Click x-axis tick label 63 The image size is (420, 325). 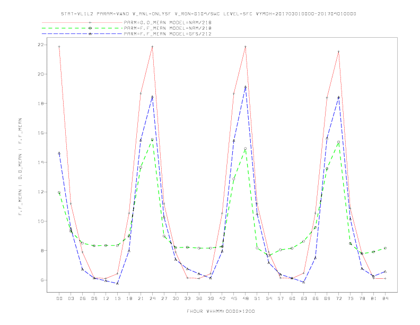click(x=304, y=298)
